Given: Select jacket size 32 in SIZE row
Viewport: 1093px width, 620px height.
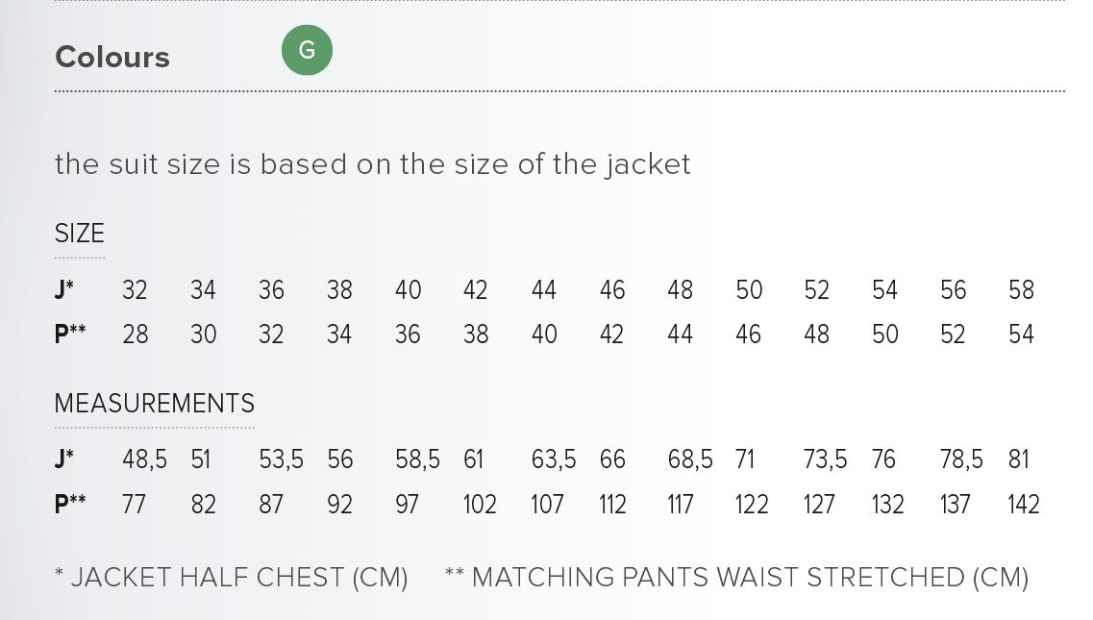Looking at the screenshot, I should pos(135,290).
